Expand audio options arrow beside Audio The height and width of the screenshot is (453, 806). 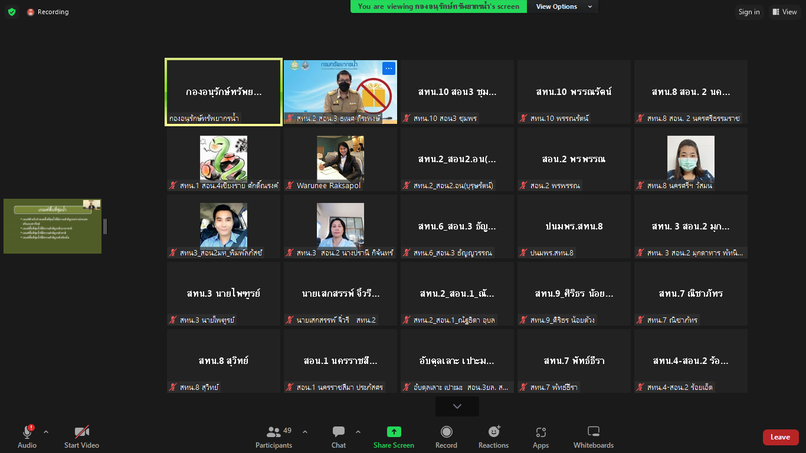pos(46,432)
